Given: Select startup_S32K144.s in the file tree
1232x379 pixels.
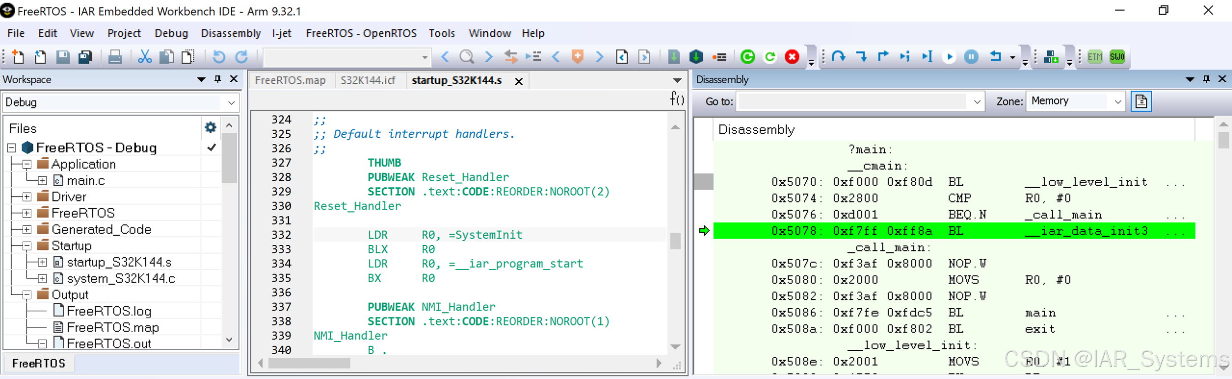Looking at the screenshot, I should click(119, 262).
